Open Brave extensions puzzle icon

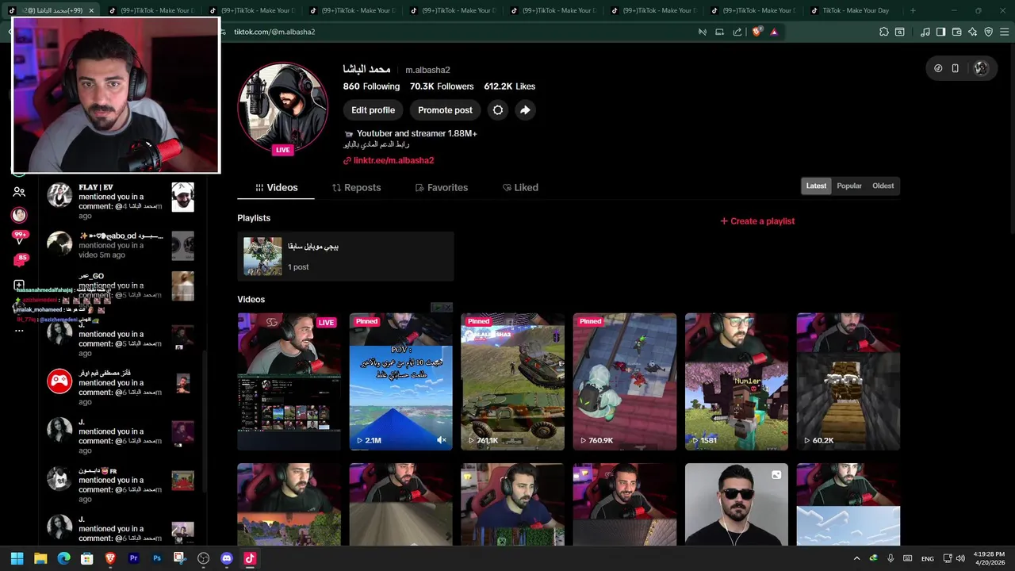click(883, 32)
